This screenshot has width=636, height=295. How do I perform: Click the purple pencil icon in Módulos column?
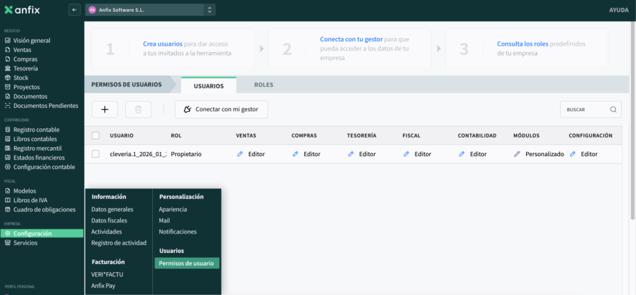click(516, 154)
